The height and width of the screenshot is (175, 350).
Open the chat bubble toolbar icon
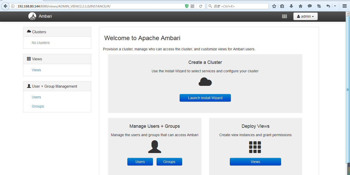(x=310, y=6)
